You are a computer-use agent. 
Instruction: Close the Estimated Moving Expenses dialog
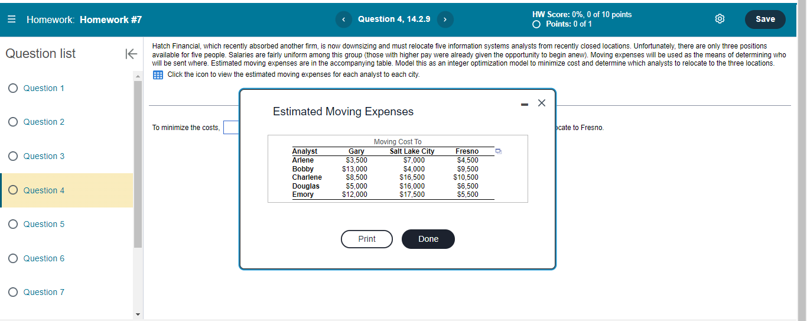[542, 103]
